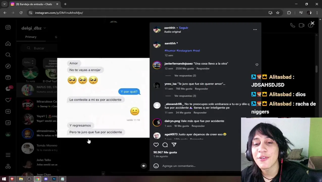Image resolution: width=322 pixels, height=182 pixels.
Task: Open the #humor hashtag link
Action: coord(170,51)
